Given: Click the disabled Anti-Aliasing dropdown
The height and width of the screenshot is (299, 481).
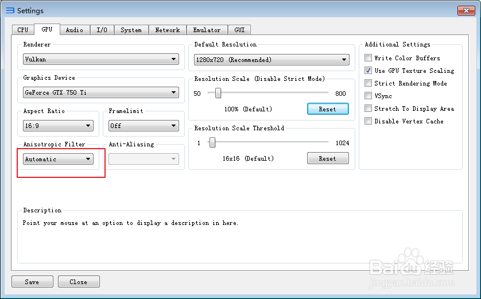Looking at the screenshot, I should click(143, 159).
